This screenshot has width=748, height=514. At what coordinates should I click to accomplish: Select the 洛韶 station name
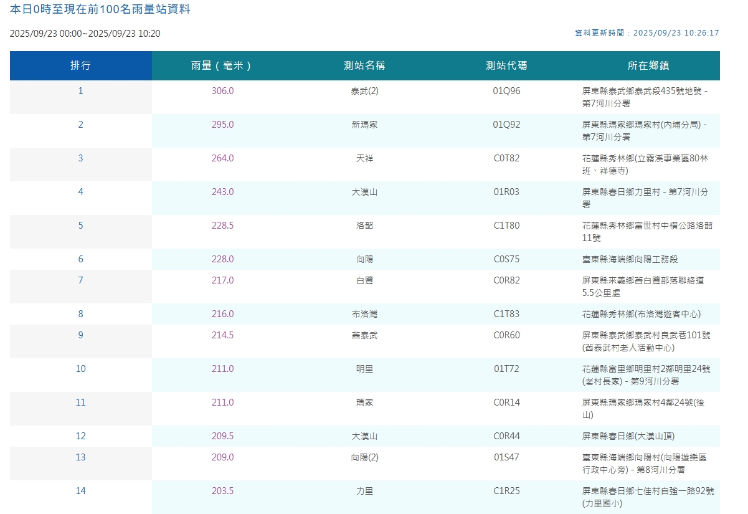click(x=365, y=226)
